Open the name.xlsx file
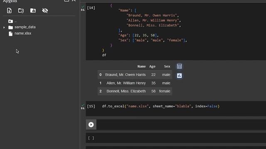This screenshot has height=149, width=266. pos(23,33)
